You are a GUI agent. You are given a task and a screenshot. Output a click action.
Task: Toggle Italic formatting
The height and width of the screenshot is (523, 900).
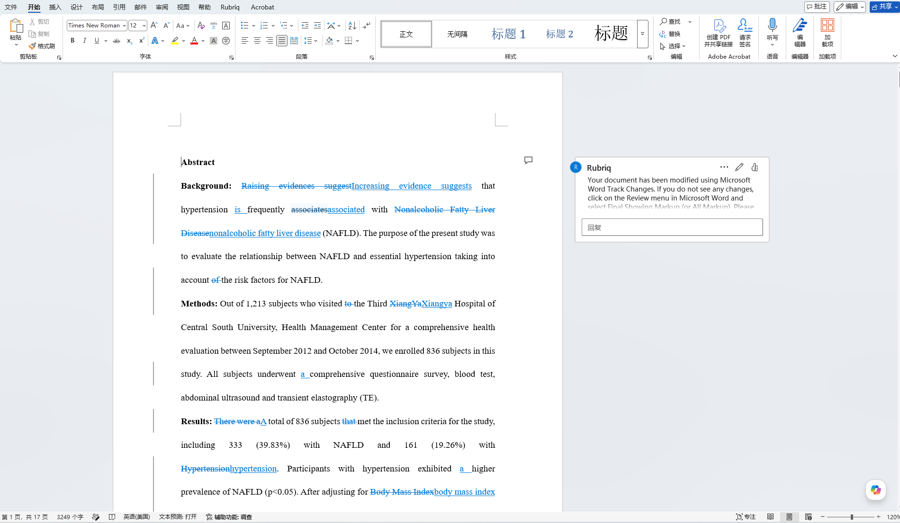(x=85, y=41)
